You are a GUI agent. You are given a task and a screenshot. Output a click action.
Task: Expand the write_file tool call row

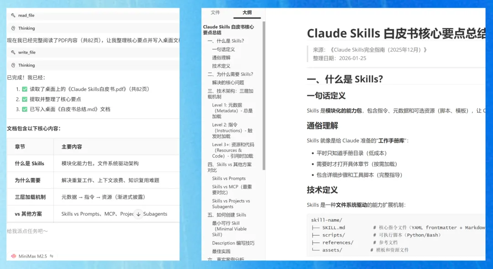pyautogui.click(x=93, y=52)
